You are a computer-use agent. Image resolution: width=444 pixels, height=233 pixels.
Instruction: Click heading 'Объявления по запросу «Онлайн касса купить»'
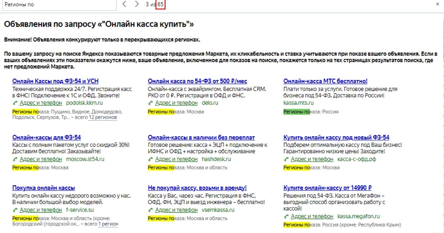[x=99, y=24]
